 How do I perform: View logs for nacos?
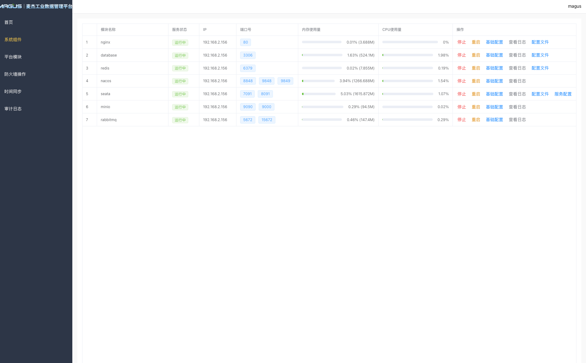[517, 81]
